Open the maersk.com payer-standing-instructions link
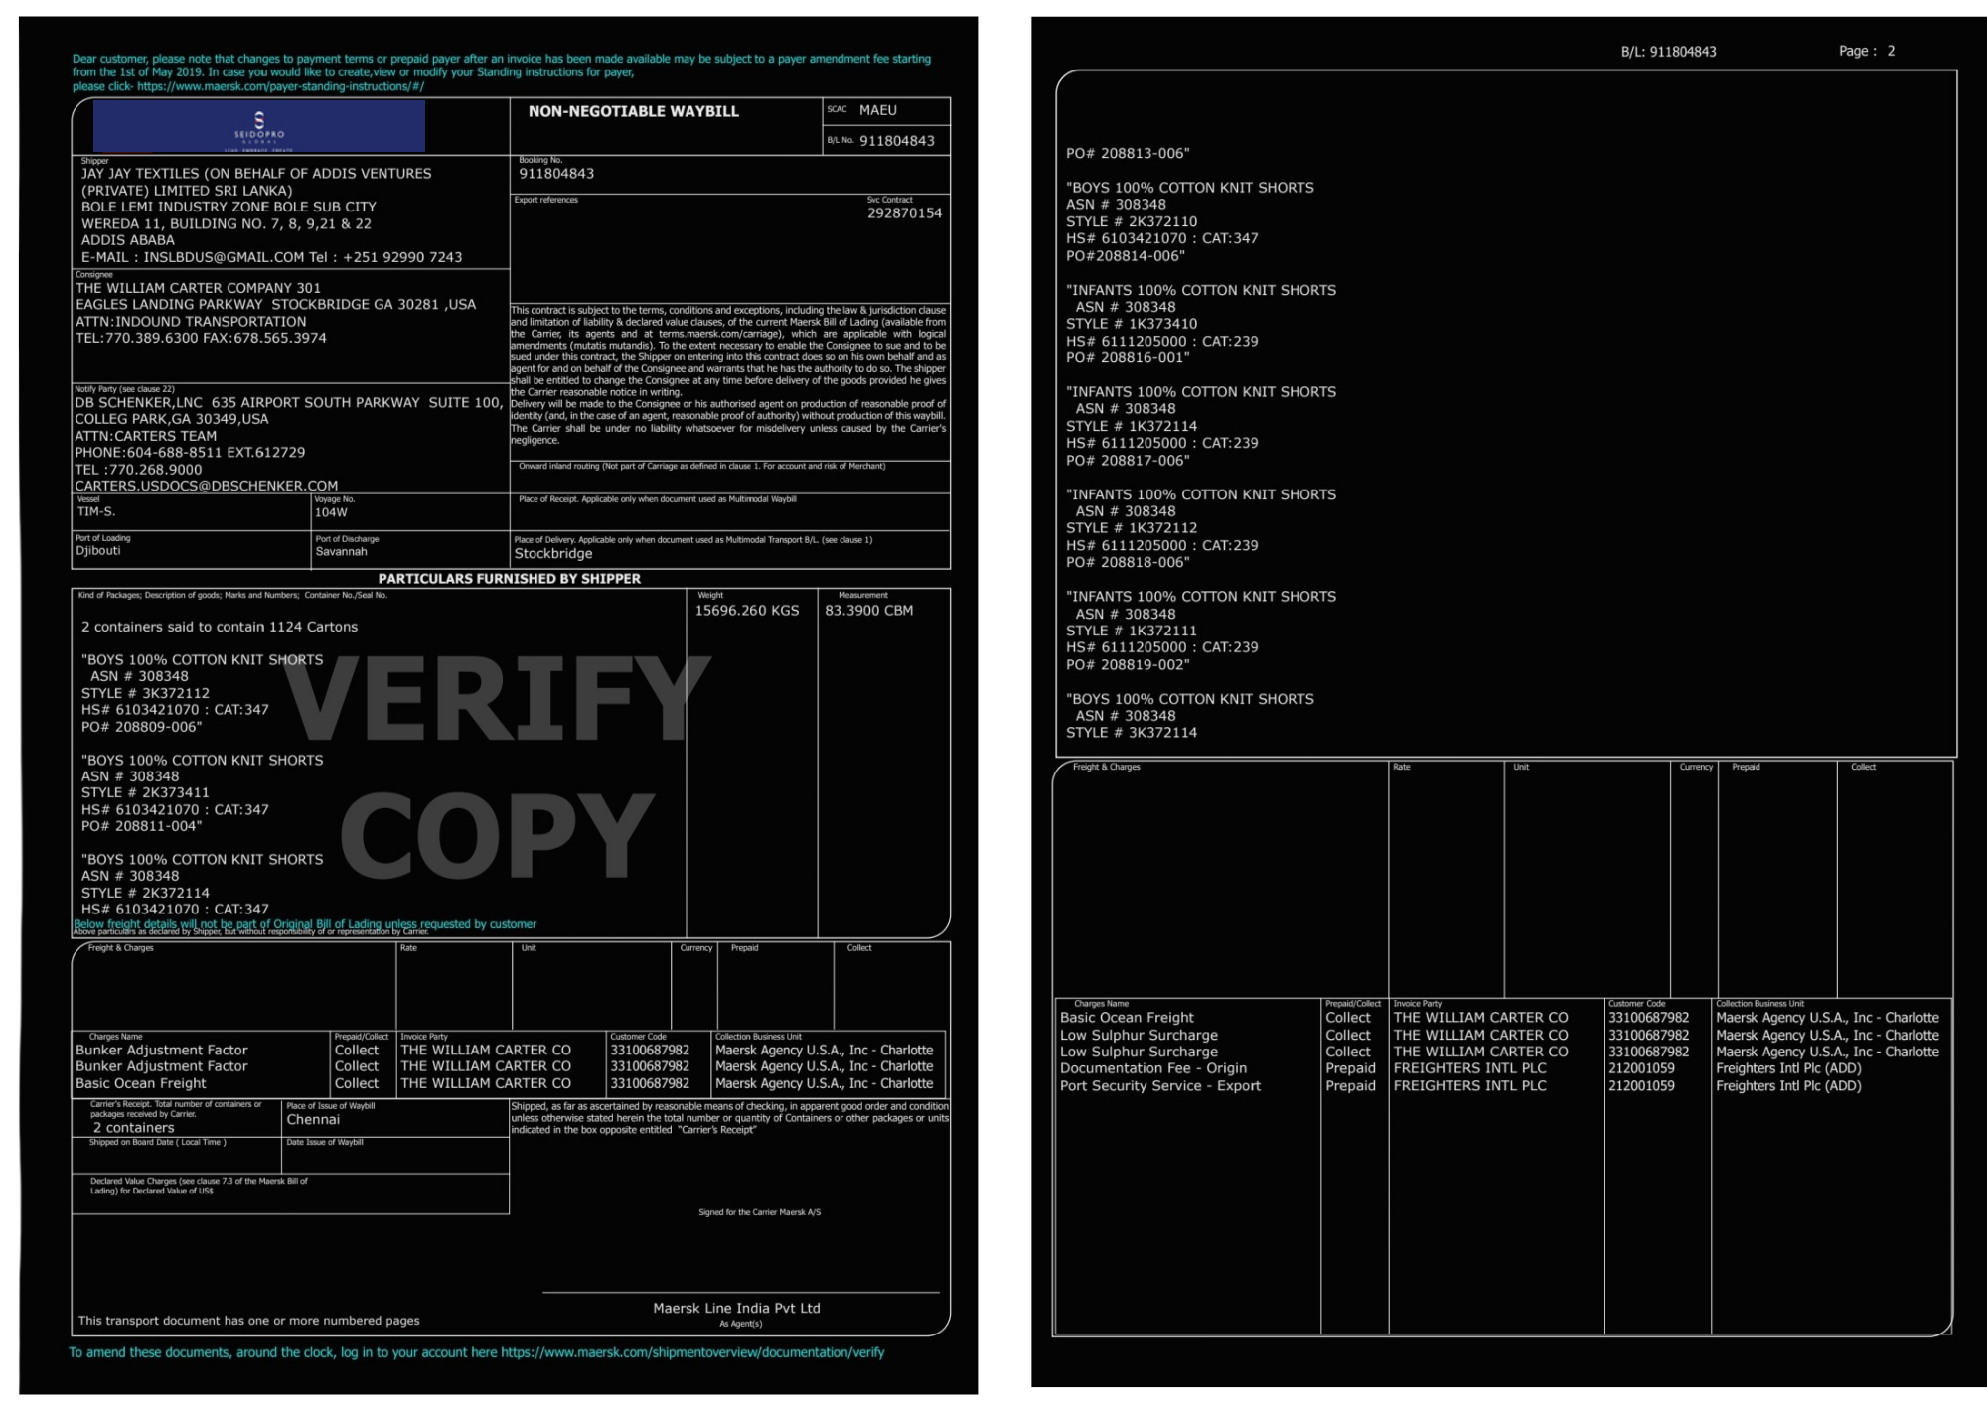 (x=280, y=87)
